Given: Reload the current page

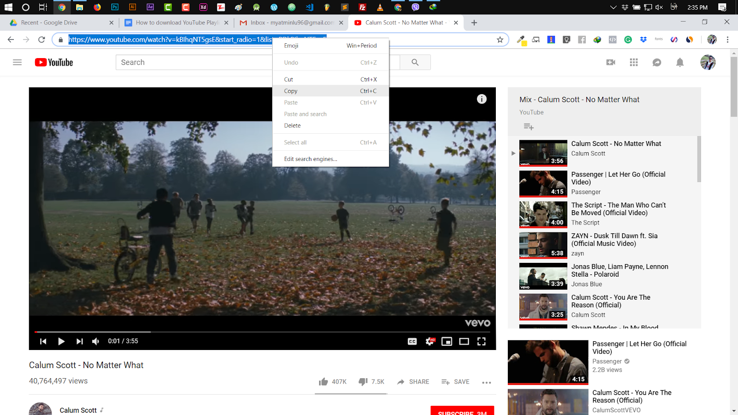Looking at the screenshot, I should tap(42, 40).
